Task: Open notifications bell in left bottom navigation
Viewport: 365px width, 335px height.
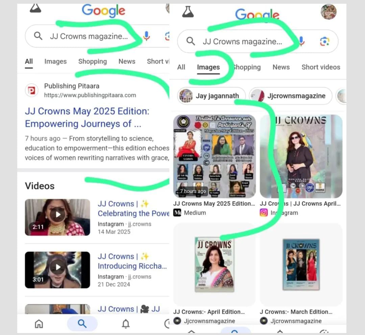Action: point(126,324)
